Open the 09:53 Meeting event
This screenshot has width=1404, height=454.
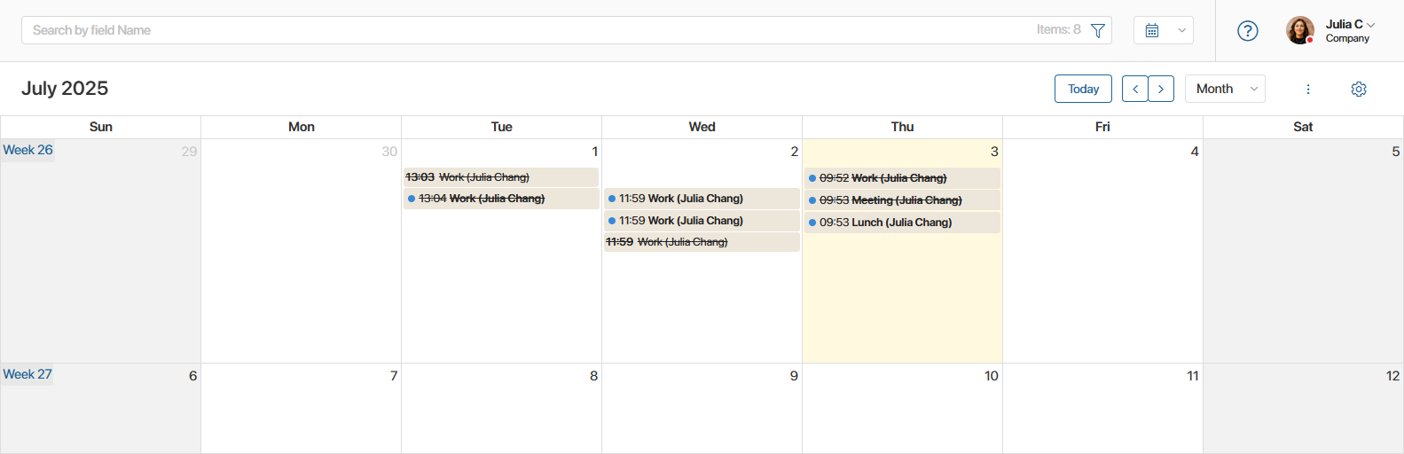(x=902, y=200)
